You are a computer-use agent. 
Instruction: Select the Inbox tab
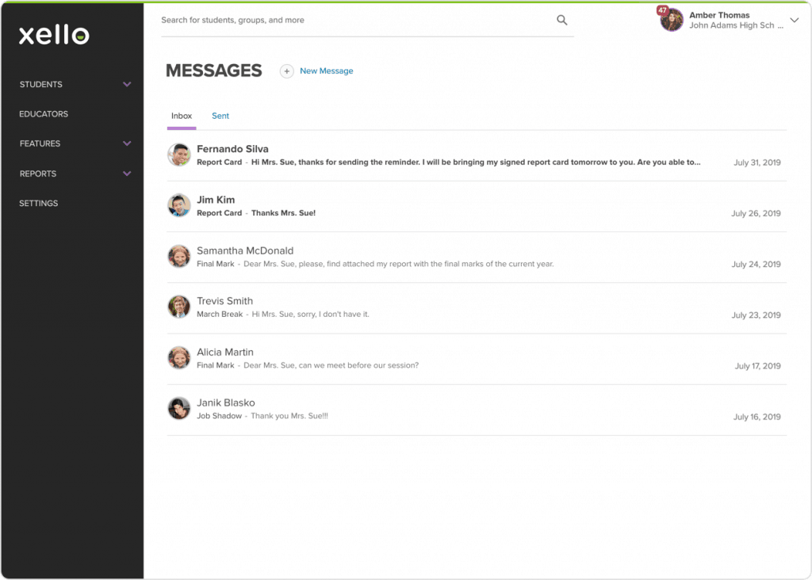click(182, 116)
